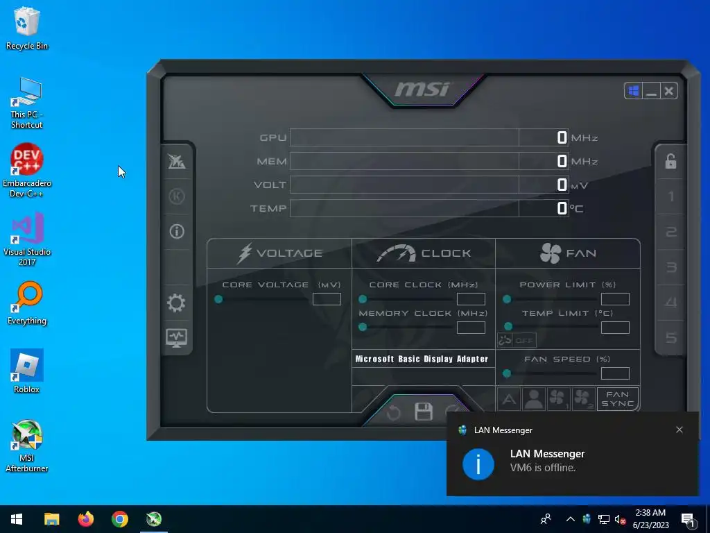The image size is (710, 533).
Task: Select This PC shortcut on desktop
Action: point(27,103)
